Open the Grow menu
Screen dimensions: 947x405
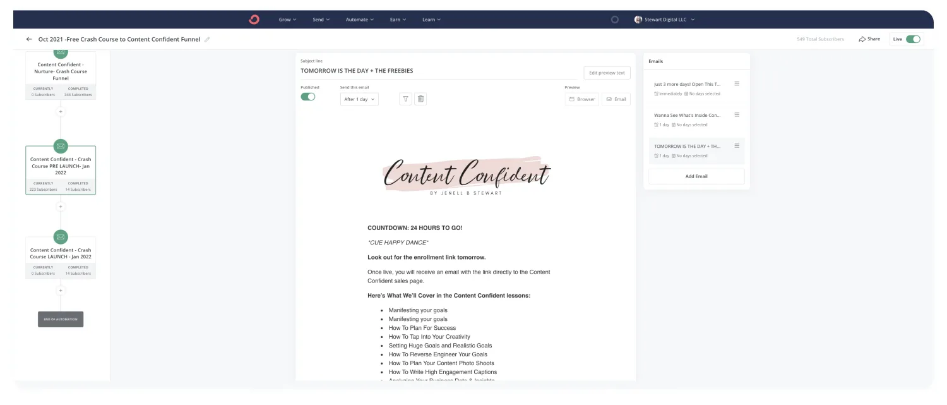point(287,20)
